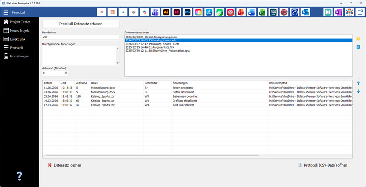366x187 pixels.
Task: Select Katalog_Sports_fr.cdr in Dokumentenordner list
Action: 239,44
